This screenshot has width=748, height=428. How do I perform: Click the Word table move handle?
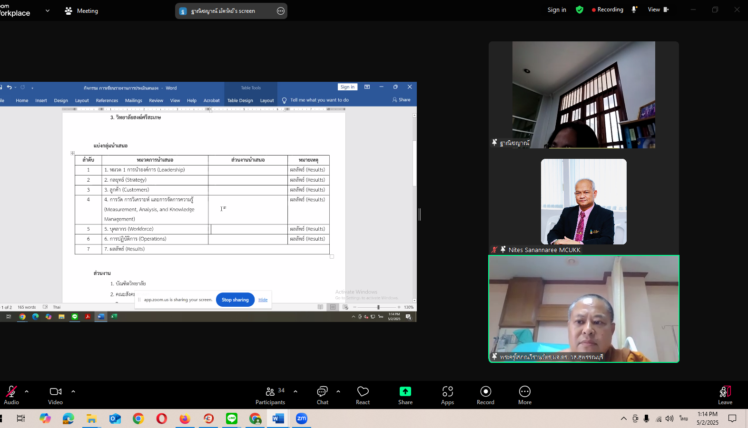click(x=73, y=153)
